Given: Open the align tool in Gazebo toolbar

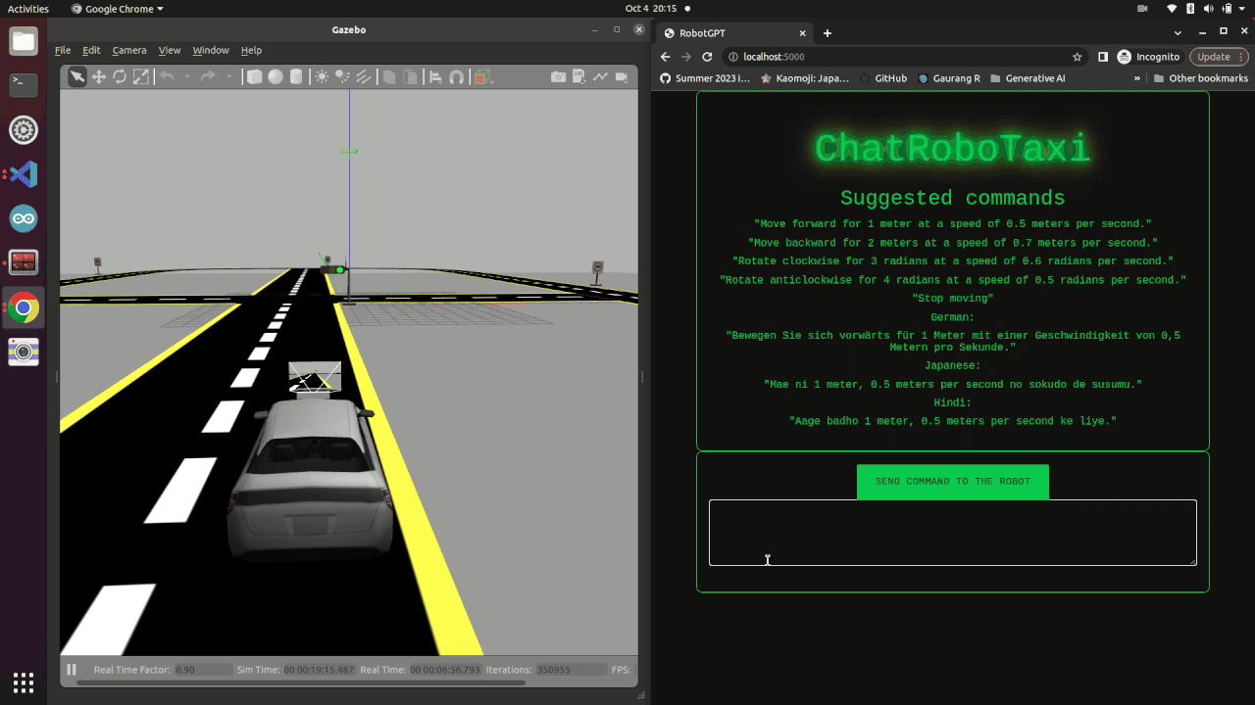Looking at the screenshot, I should pyautogui.click(x=435, y=77).
